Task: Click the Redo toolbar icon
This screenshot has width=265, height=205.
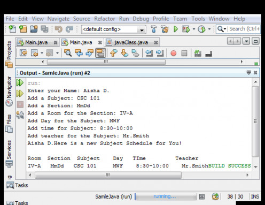Action: pyautogui.click(x=69, y=29)
